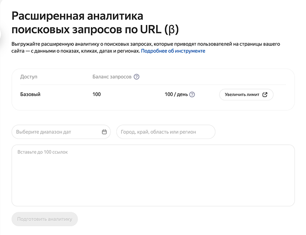Open the Подробнее об инструменте link
Viewport: 306px width, 235px height.
pyautogui.click(x=173, y=51)
